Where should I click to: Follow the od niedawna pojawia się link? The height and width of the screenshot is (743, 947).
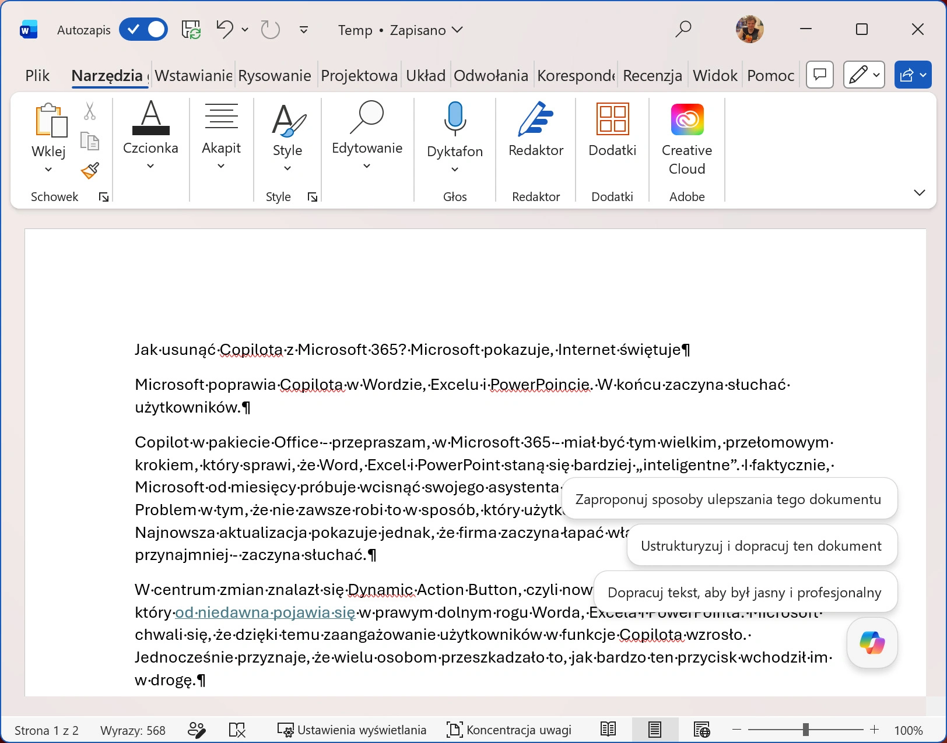click(265, 612)
